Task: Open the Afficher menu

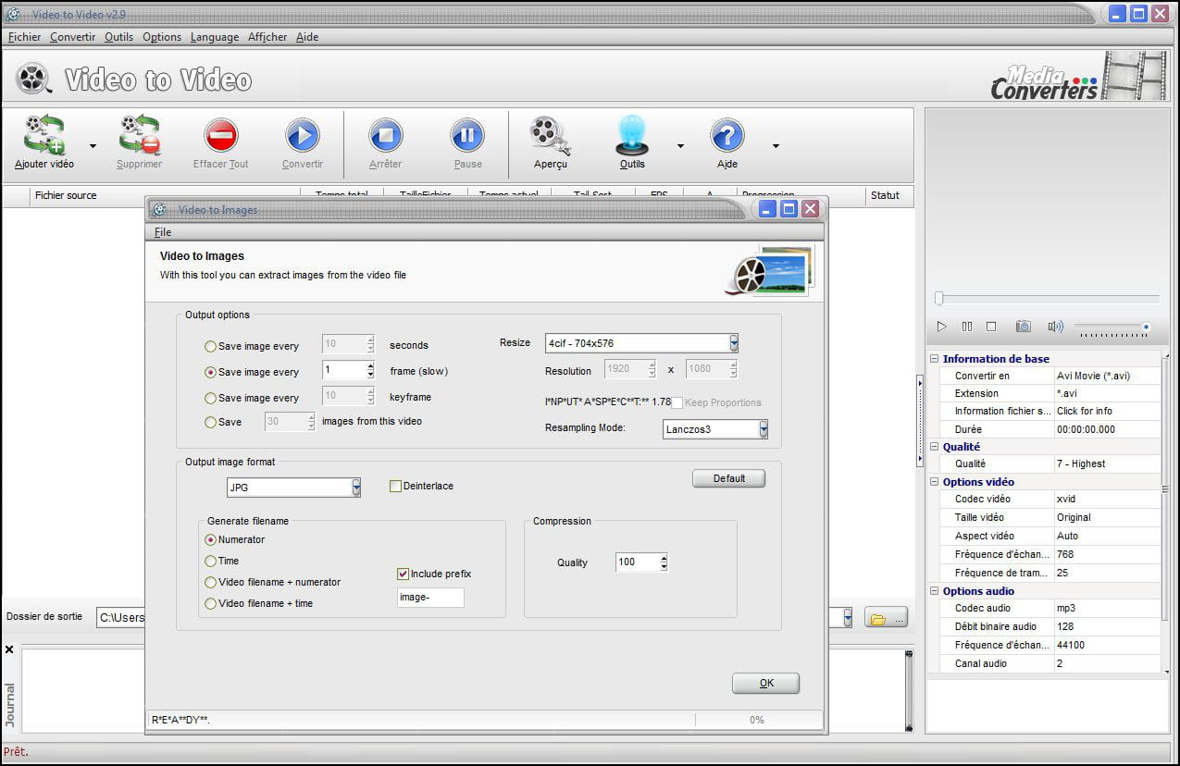Action: tap(267, 37)
